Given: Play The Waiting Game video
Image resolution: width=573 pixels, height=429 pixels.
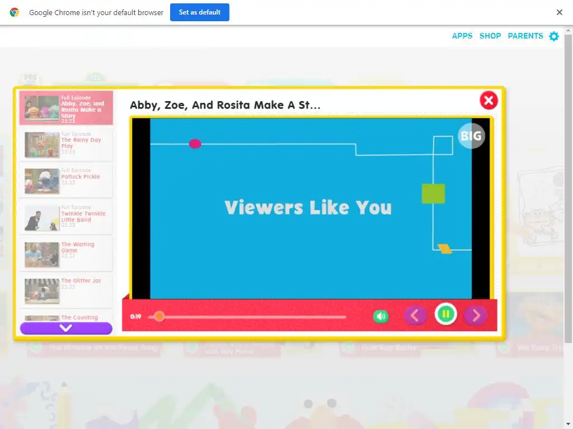Looking at the screenshot, I should 66,254.
